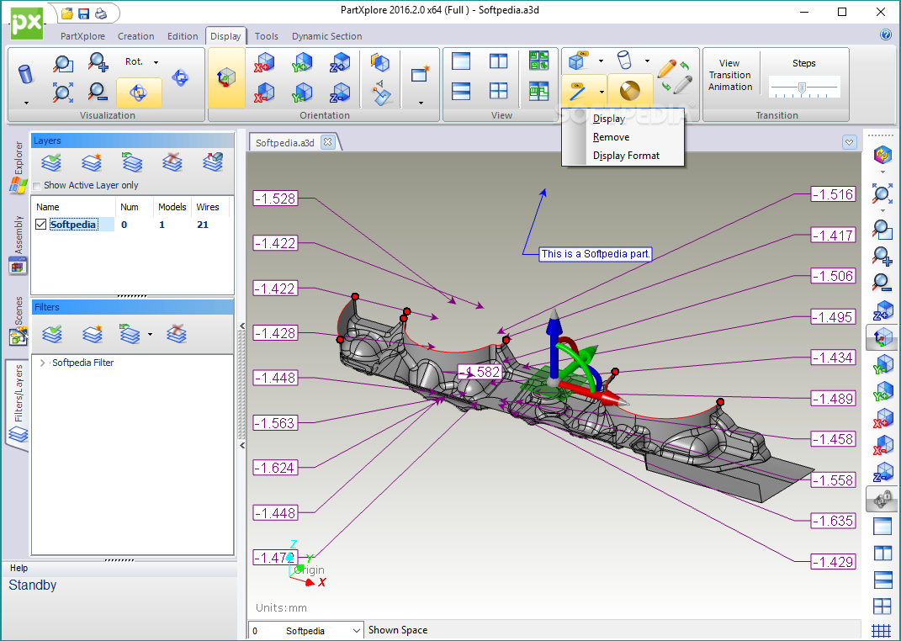Click the new layer icon in Layers panel
The height and width of the screenshot is (641, 901).
pyautogui.click(x=92, y=162)
